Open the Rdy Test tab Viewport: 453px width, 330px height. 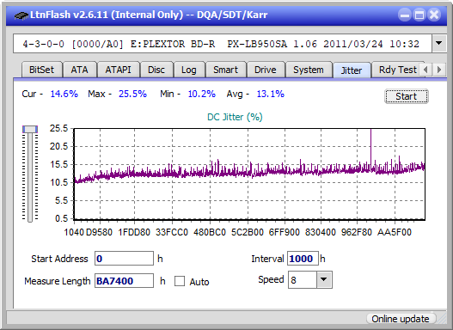tap(397, 70)
